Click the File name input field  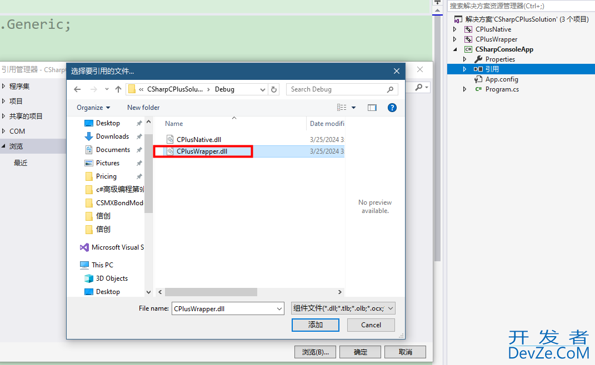[x=224, y=308]
